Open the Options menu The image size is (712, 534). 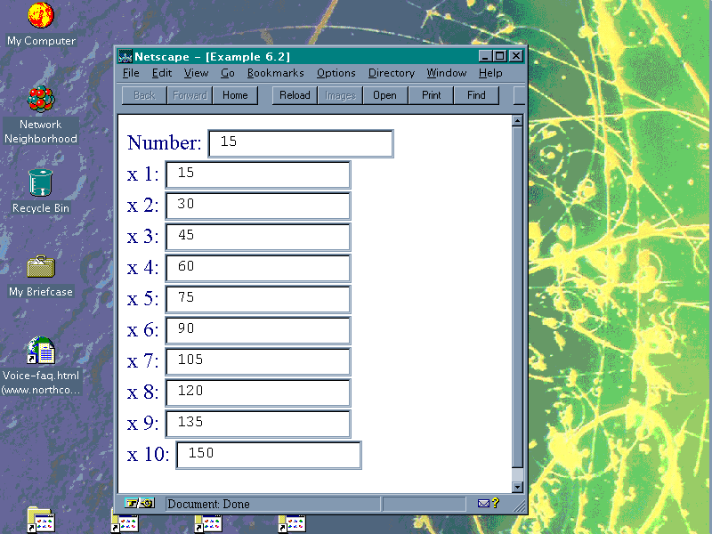click(336, 73)
